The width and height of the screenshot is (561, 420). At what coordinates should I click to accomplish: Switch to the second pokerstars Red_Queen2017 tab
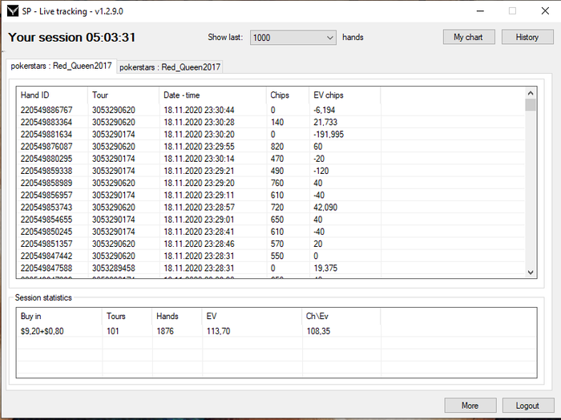(x=170, y=67)
